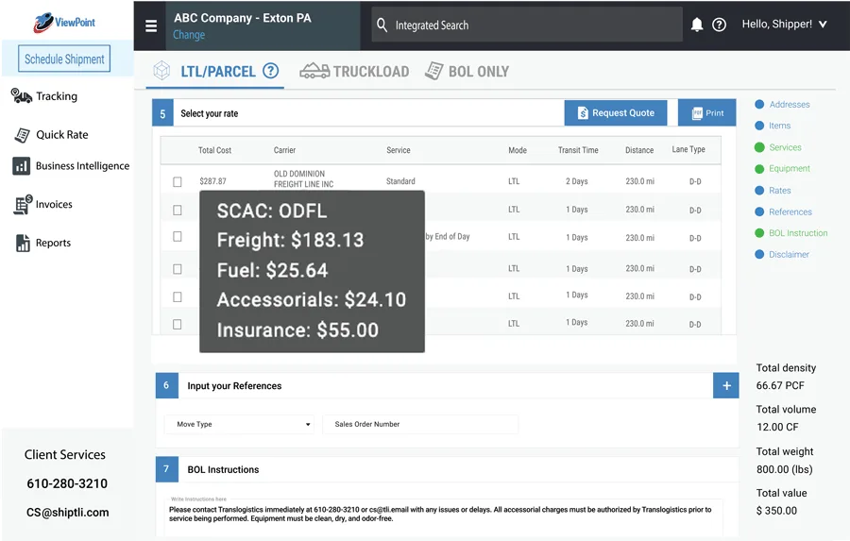Click the 610-280-3210 phone number in sidebar
Image resolution: width=850 pixels, height=541 pixels.
coord(67,483)
